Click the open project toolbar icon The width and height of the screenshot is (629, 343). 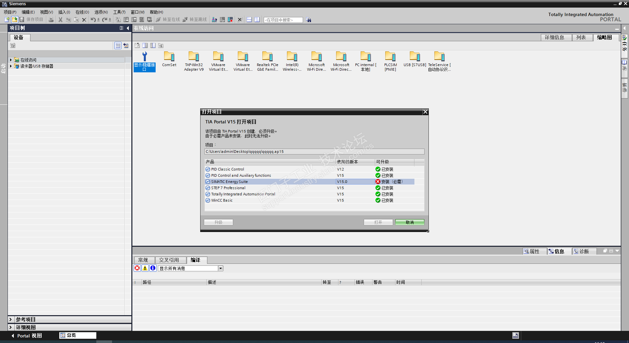click(14, 20)
